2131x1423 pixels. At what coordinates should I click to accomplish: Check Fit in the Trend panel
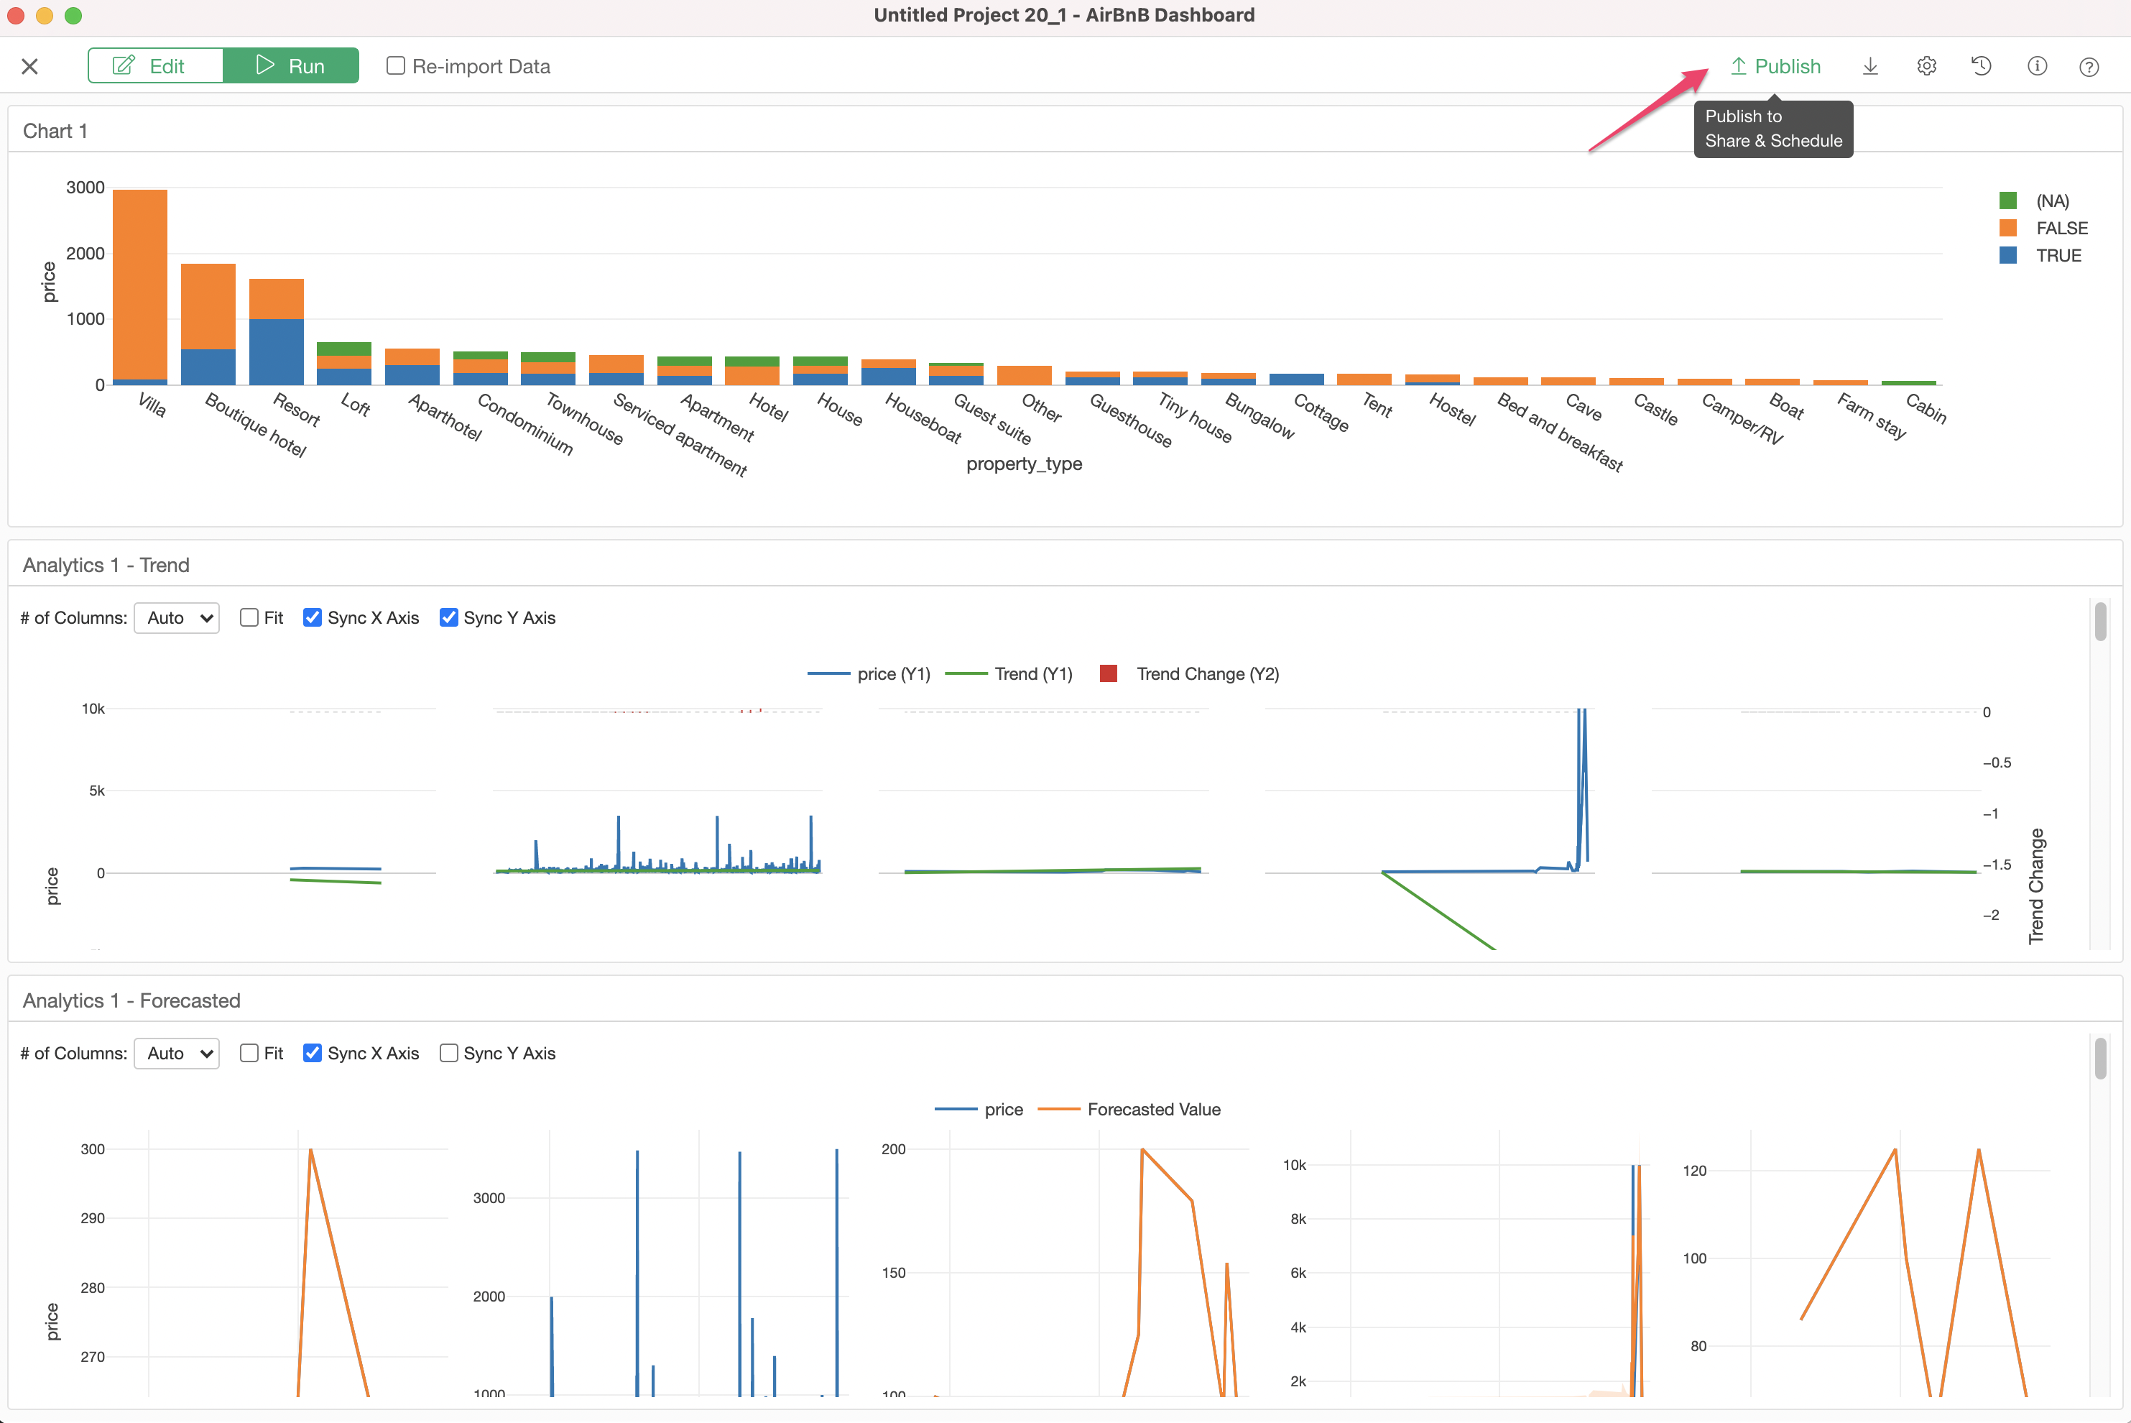click(249, 618)
